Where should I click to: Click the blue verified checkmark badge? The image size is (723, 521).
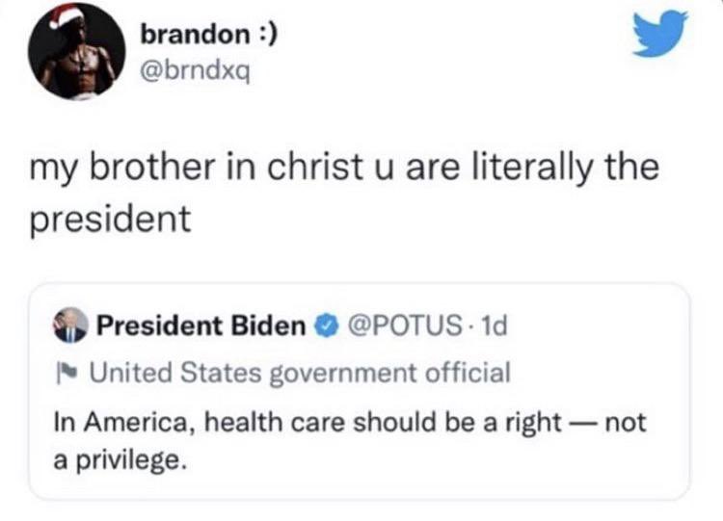click(327, 326)
